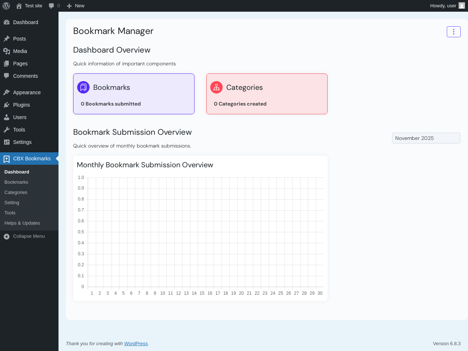Follow the WordPress footer link

pyautogui.click(x=136, y=344)
